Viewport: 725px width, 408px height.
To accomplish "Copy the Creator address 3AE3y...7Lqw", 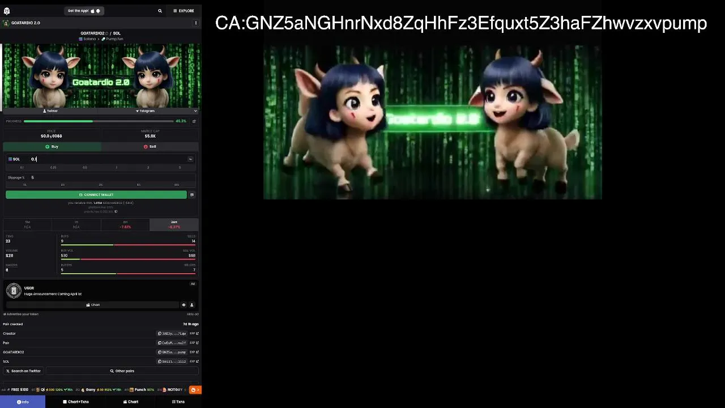I will pyautogui.click(x=172, y=334).
